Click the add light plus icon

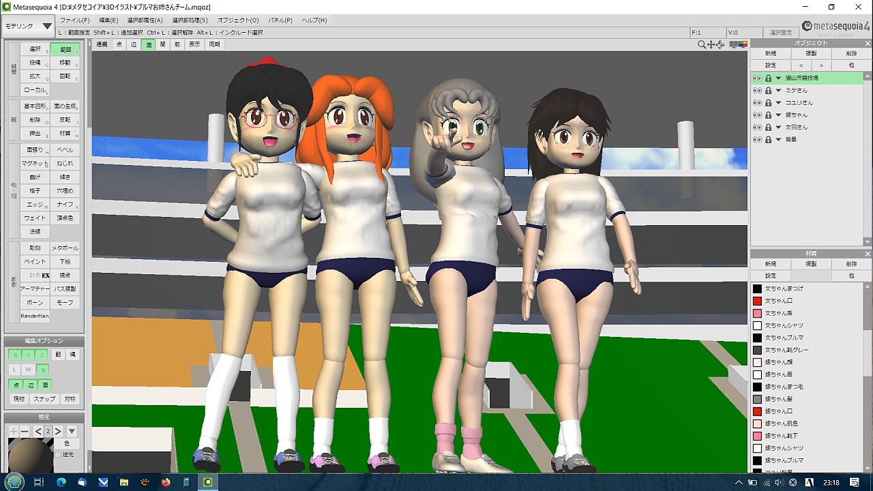click(x=13, y=431)
